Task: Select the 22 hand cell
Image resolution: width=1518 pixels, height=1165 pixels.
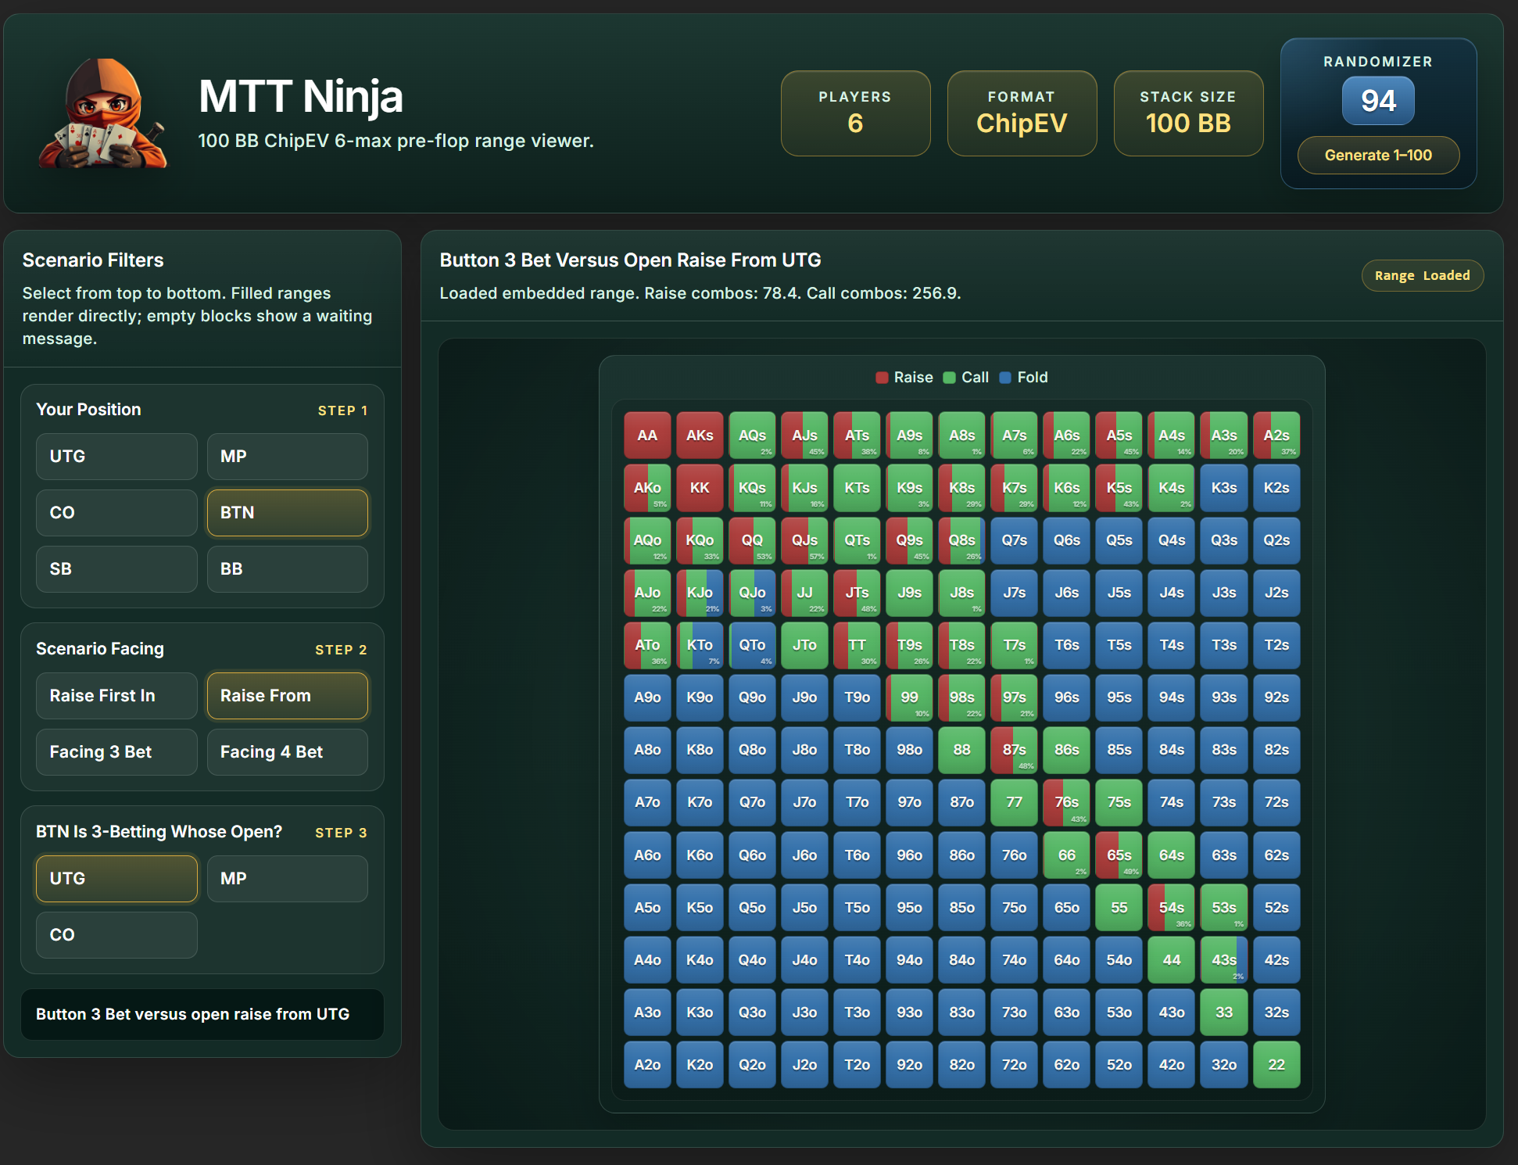Action: (1276, 1065)
